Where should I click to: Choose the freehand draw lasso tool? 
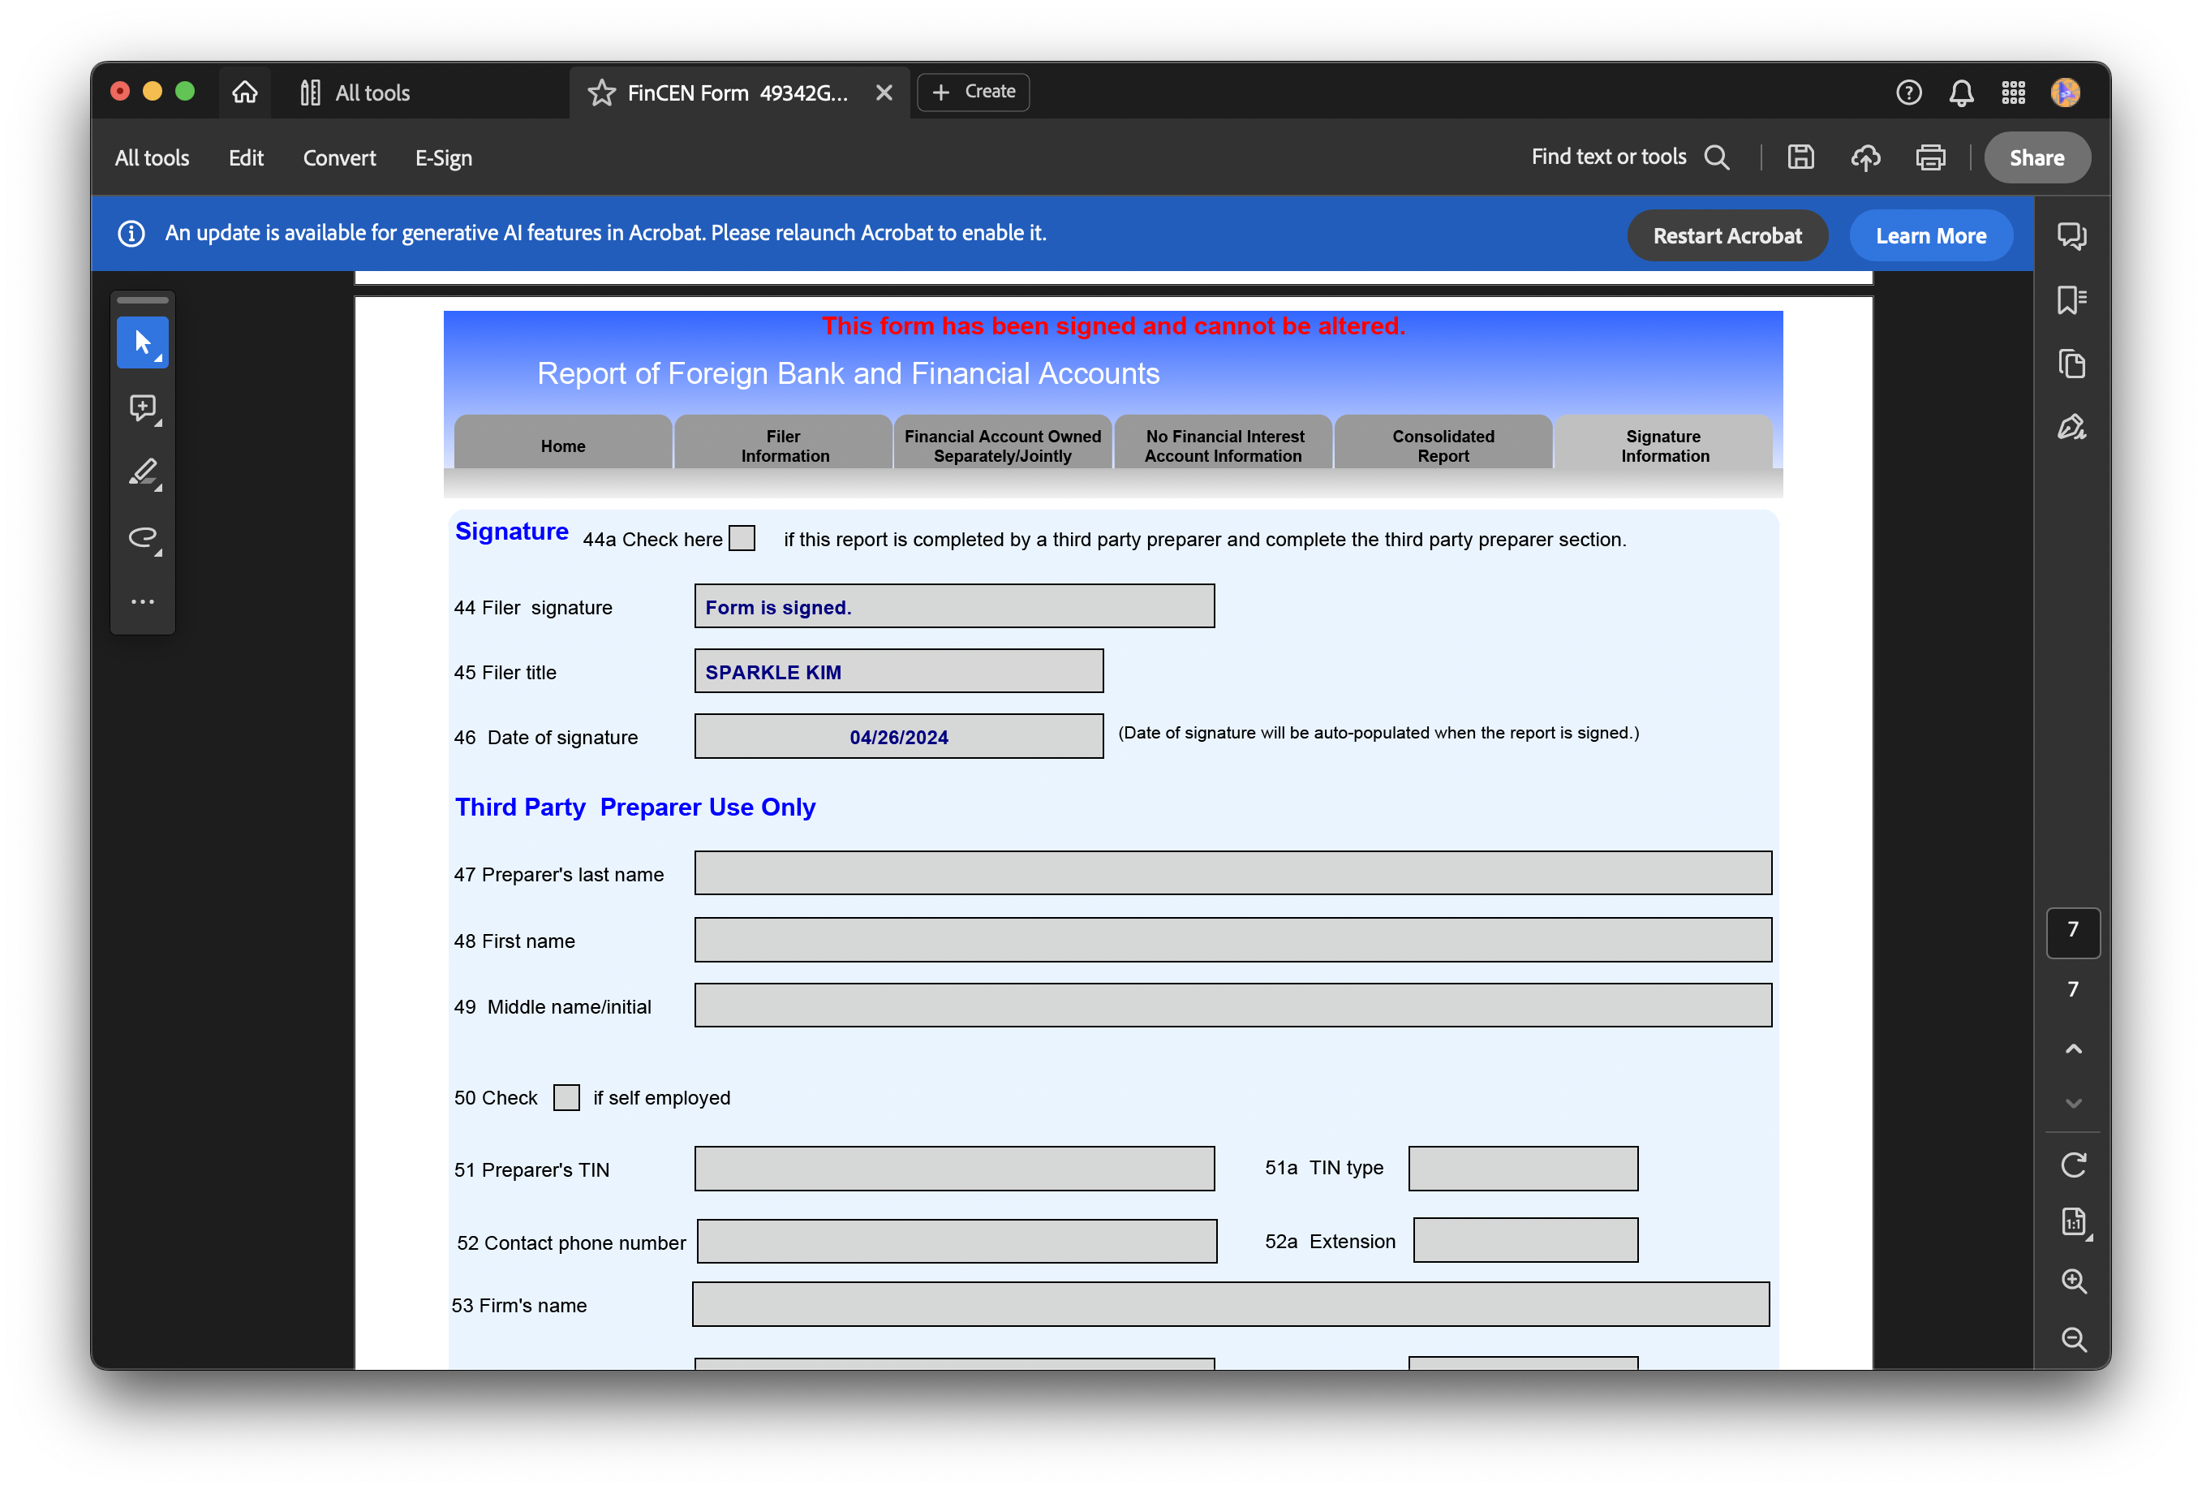coord(142,537)
